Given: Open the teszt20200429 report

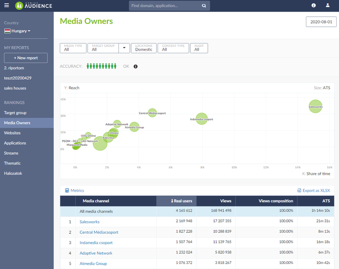Looking at the screenshot, I should pyautogui.click(x=18, y=78).
